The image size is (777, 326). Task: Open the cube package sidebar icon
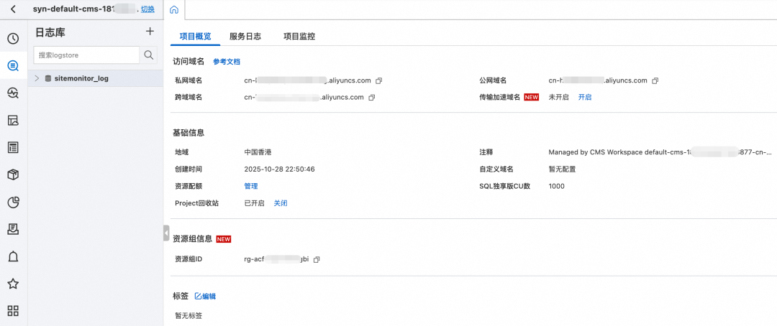click(14, 174)
